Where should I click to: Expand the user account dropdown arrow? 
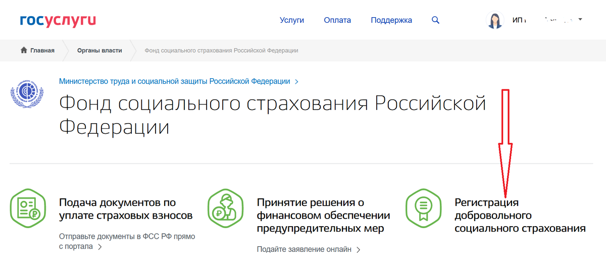click(580, 20)
